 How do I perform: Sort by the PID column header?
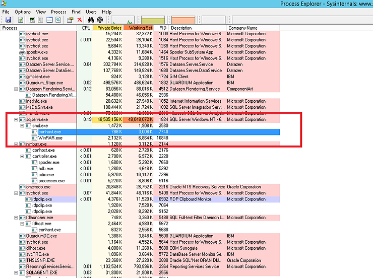(161, 28)
